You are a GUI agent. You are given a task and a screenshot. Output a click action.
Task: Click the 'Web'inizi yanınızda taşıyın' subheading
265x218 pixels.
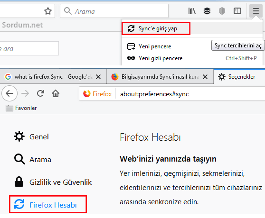coord(168,159)
